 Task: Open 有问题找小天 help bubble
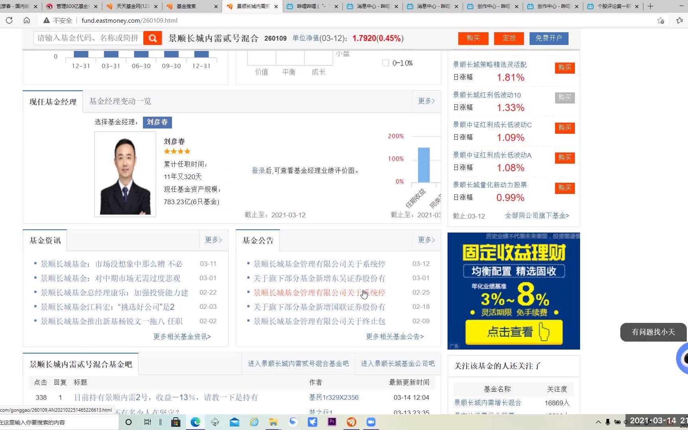click(x=653, y=332)
